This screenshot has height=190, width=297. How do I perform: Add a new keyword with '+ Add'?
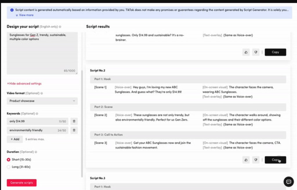pos(15,139)
